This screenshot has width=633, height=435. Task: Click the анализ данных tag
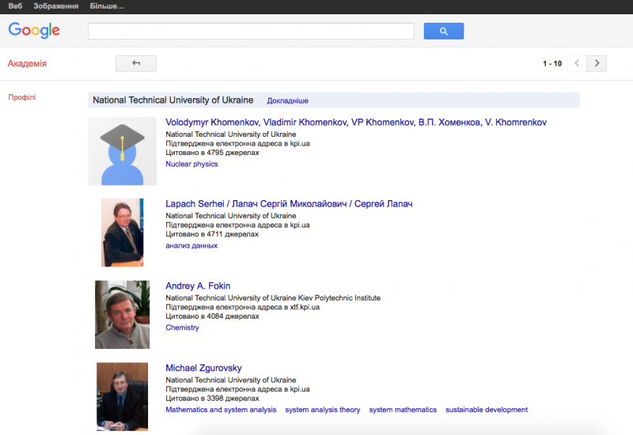tap(191, 245)
